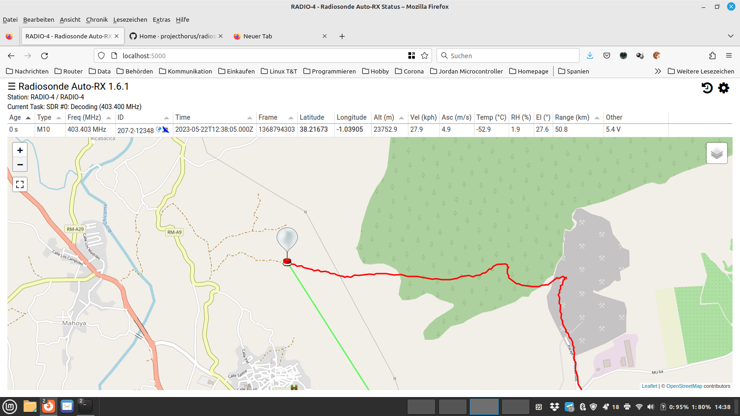Image resolution: width=740 pixels, height=416 pixels.
Task: Open the file manager in taskbar
Action: point(30,407)
